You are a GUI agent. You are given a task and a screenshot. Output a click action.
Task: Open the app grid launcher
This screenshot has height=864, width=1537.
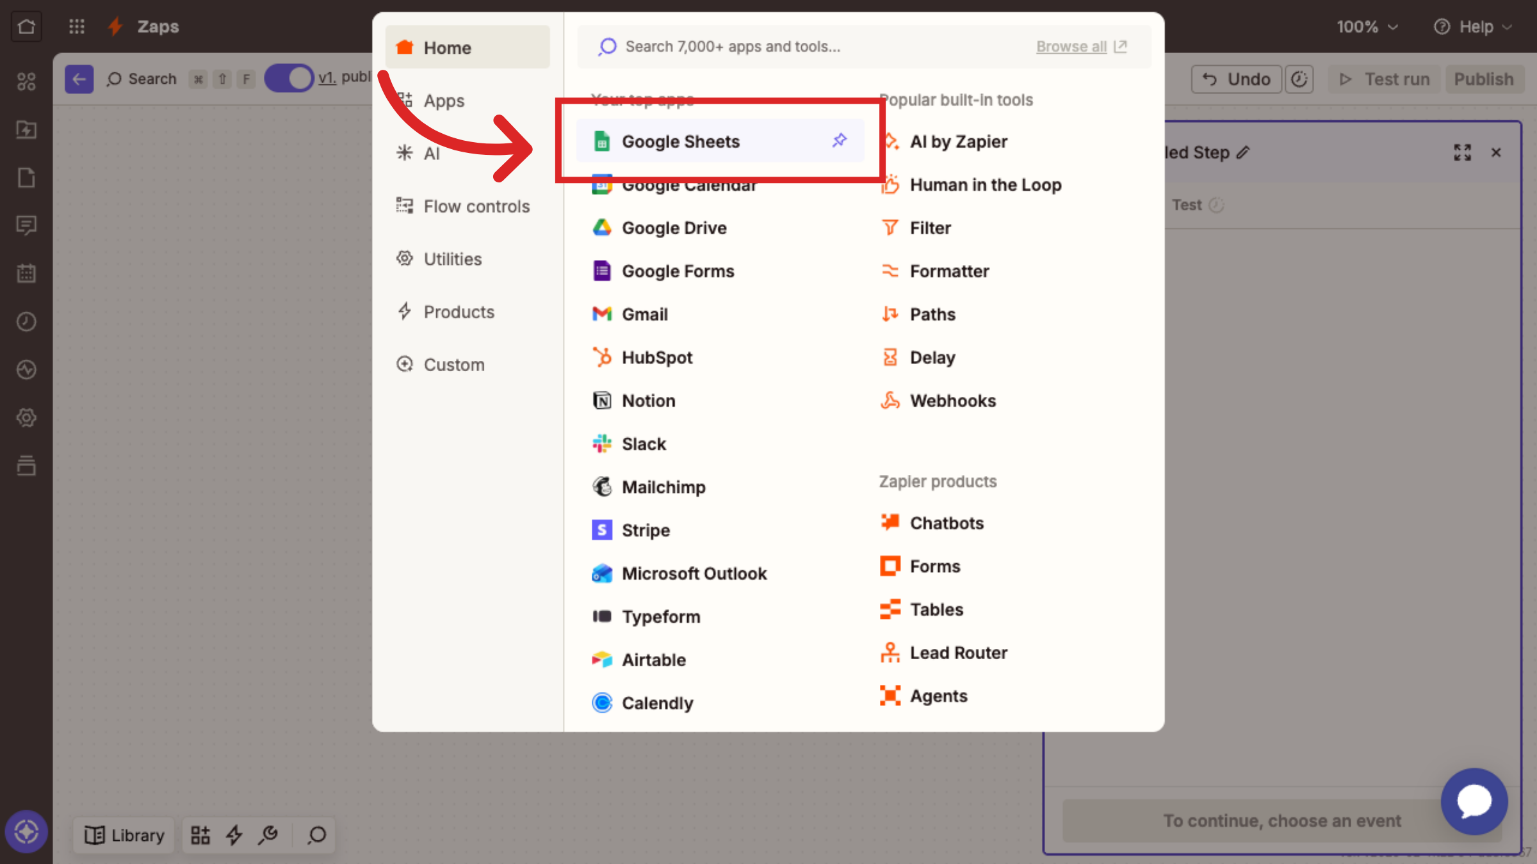coord(76,26)
